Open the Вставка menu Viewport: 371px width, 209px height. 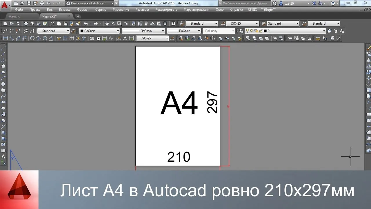click(x=65, y=10)
